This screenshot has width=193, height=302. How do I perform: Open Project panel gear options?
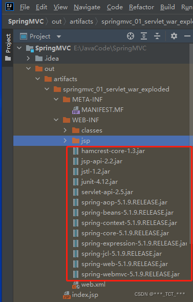tap(174, 36)
